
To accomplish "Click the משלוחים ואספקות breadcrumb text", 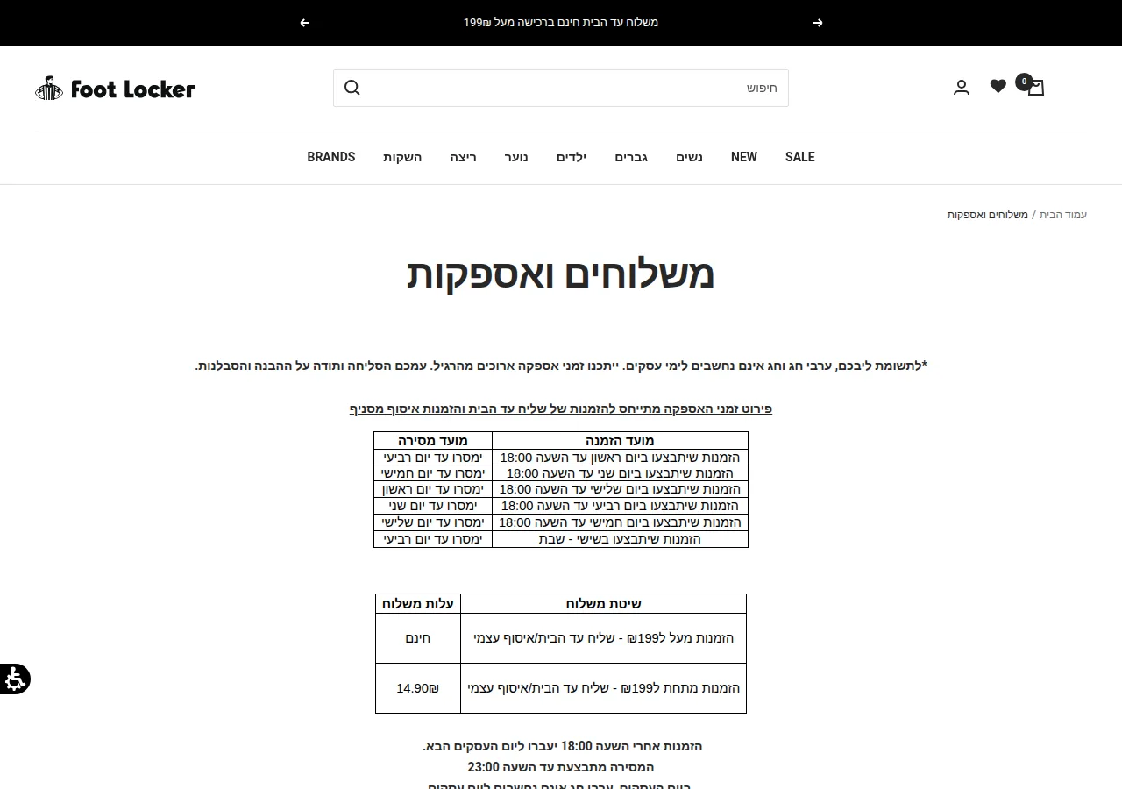I will (988, 215).
